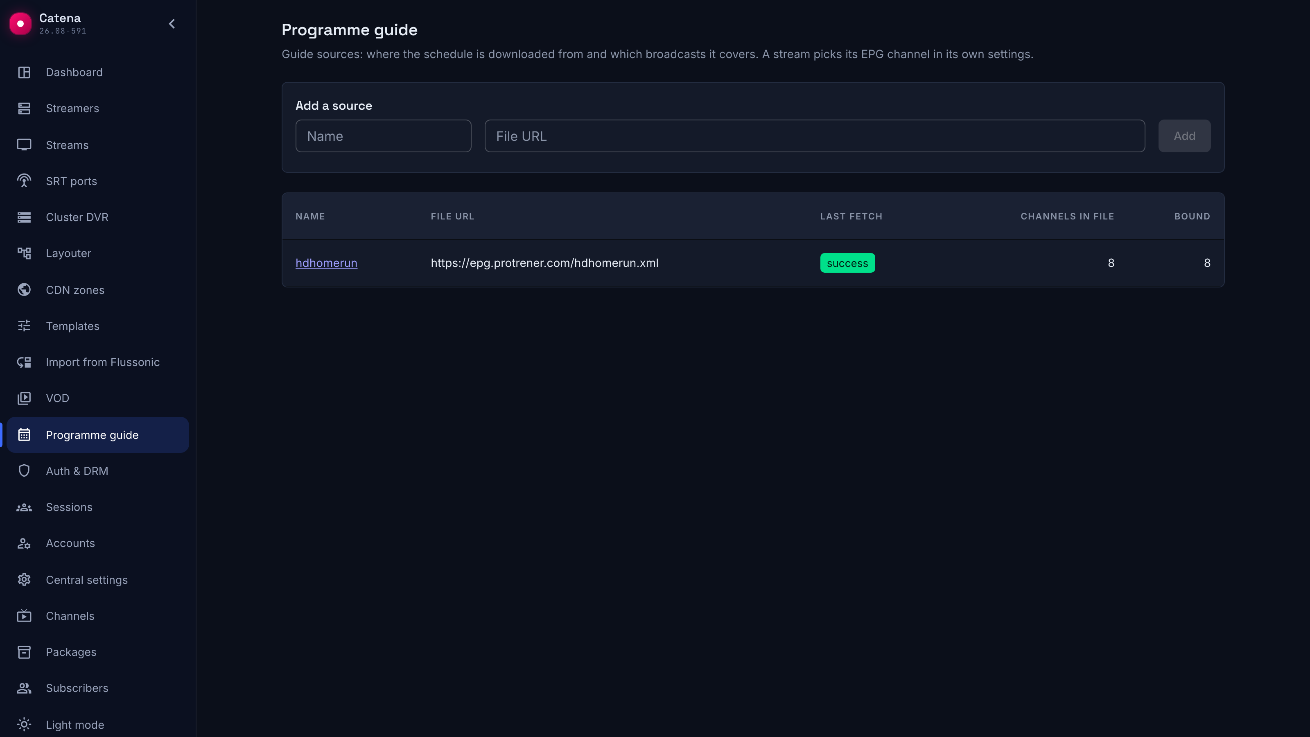
Task: Click the Light mode sun icon
Action: [x=24, y=725]
